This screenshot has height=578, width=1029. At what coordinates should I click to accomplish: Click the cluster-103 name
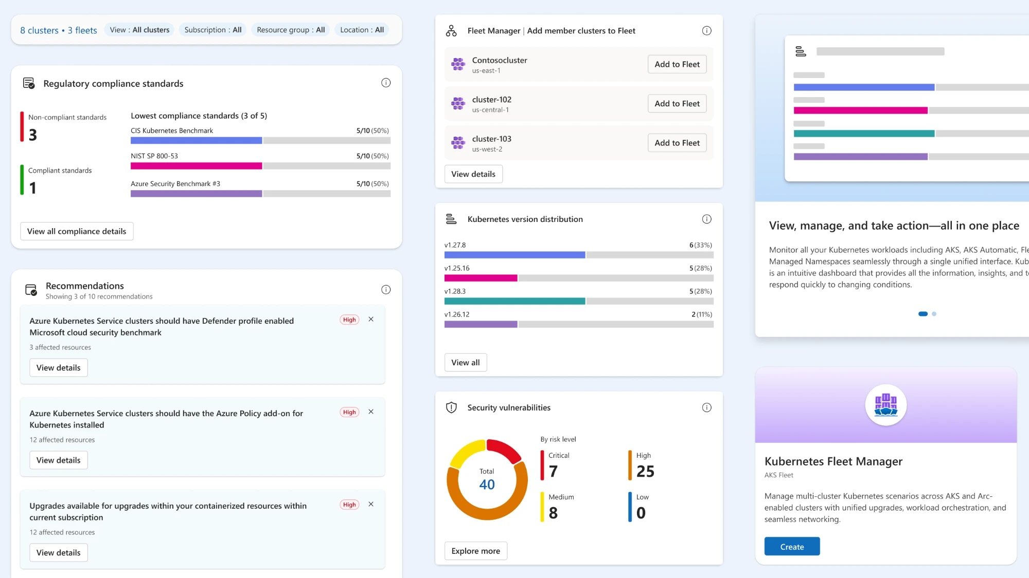(x=492, y=139)
